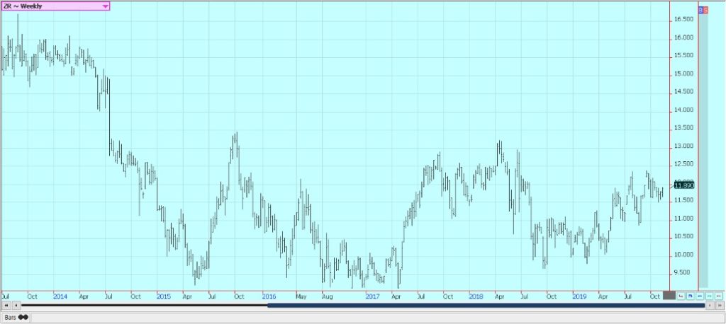Click the 11.500 price label

click(683, 200)
